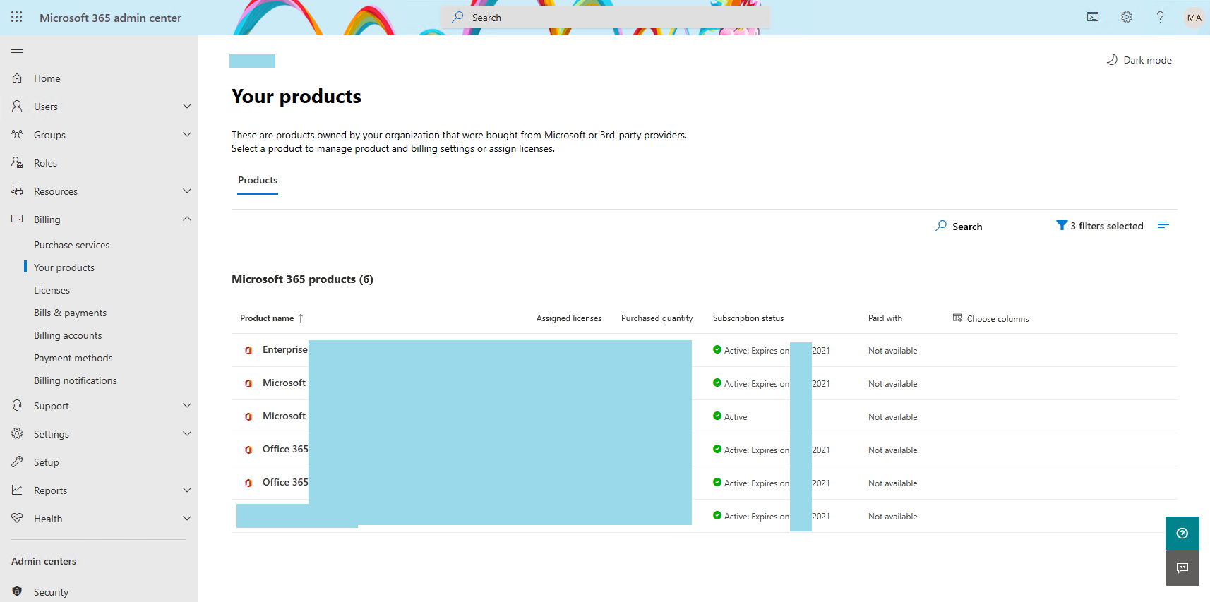
Task: Expand the Support section chevron
Action: click(187, 406)
